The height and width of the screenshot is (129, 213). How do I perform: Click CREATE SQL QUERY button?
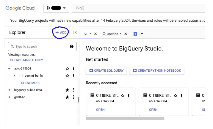[106, 70]
